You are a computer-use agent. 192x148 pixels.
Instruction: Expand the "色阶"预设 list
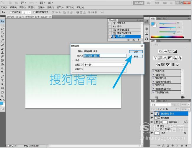153,71
